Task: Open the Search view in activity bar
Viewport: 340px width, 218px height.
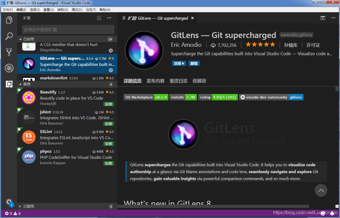Action: pos(9,36)
